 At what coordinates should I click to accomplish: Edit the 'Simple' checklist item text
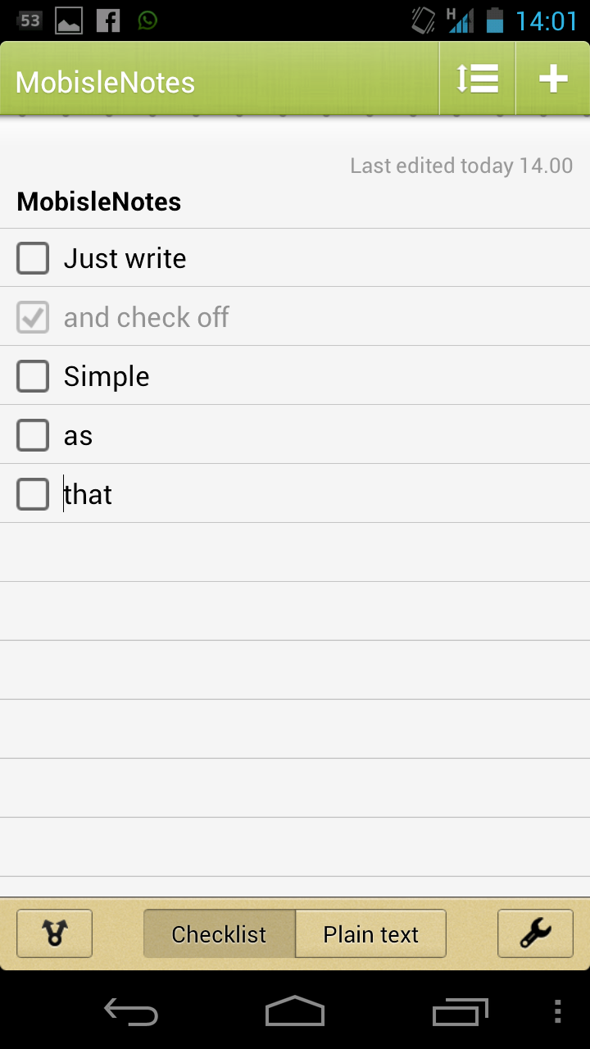107,377
